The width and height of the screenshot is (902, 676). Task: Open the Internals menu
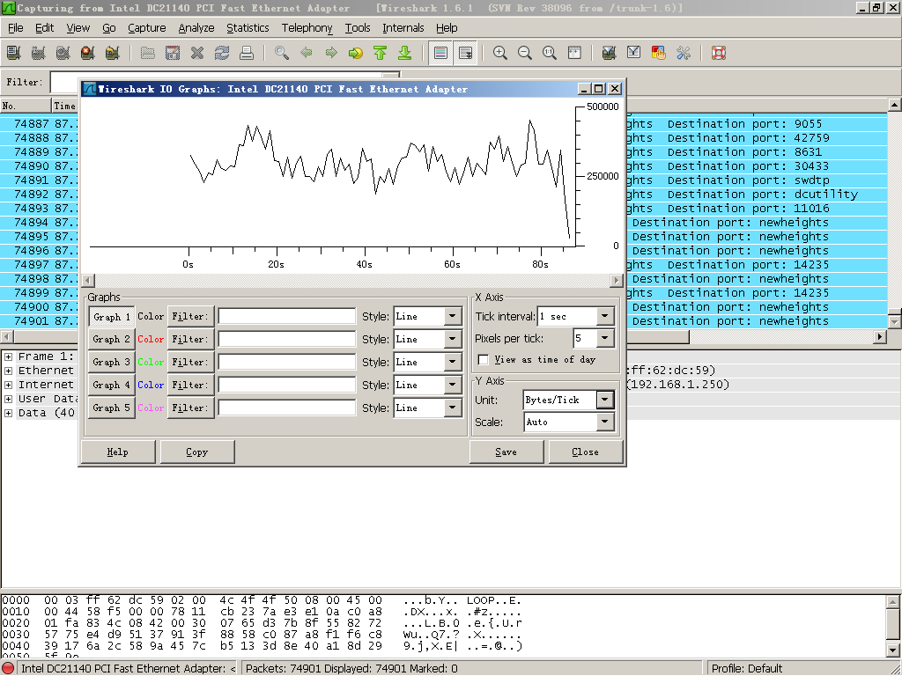point(403,27)
